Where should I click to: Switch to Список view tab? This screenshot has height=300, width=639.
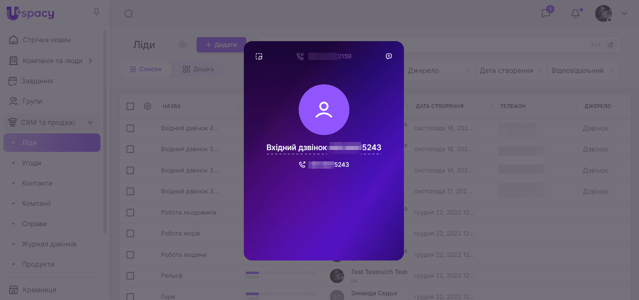click(x=146, y=69)
